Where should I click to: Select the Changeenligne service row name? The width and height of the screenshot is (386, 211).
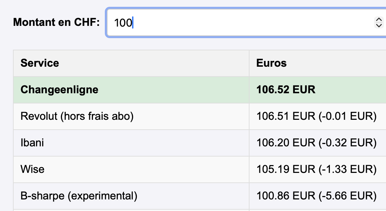pos(59,90)
